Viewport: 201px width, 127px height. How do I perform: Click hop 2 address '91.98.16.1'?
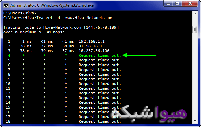91,46
